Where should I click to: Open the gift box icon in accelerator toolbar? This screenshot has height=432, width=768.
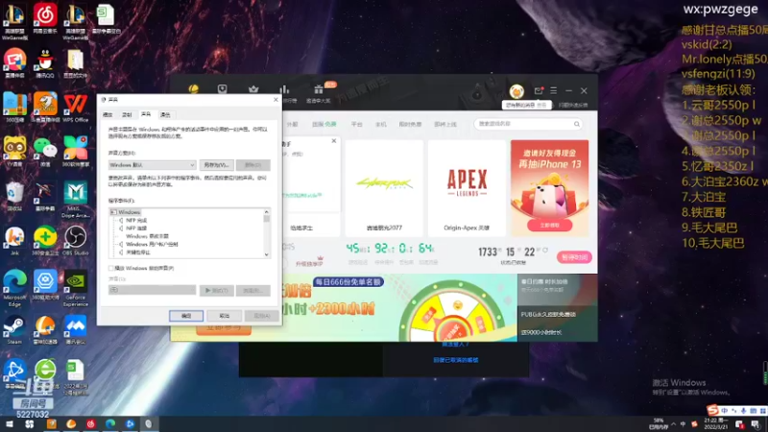coord(319,89)
